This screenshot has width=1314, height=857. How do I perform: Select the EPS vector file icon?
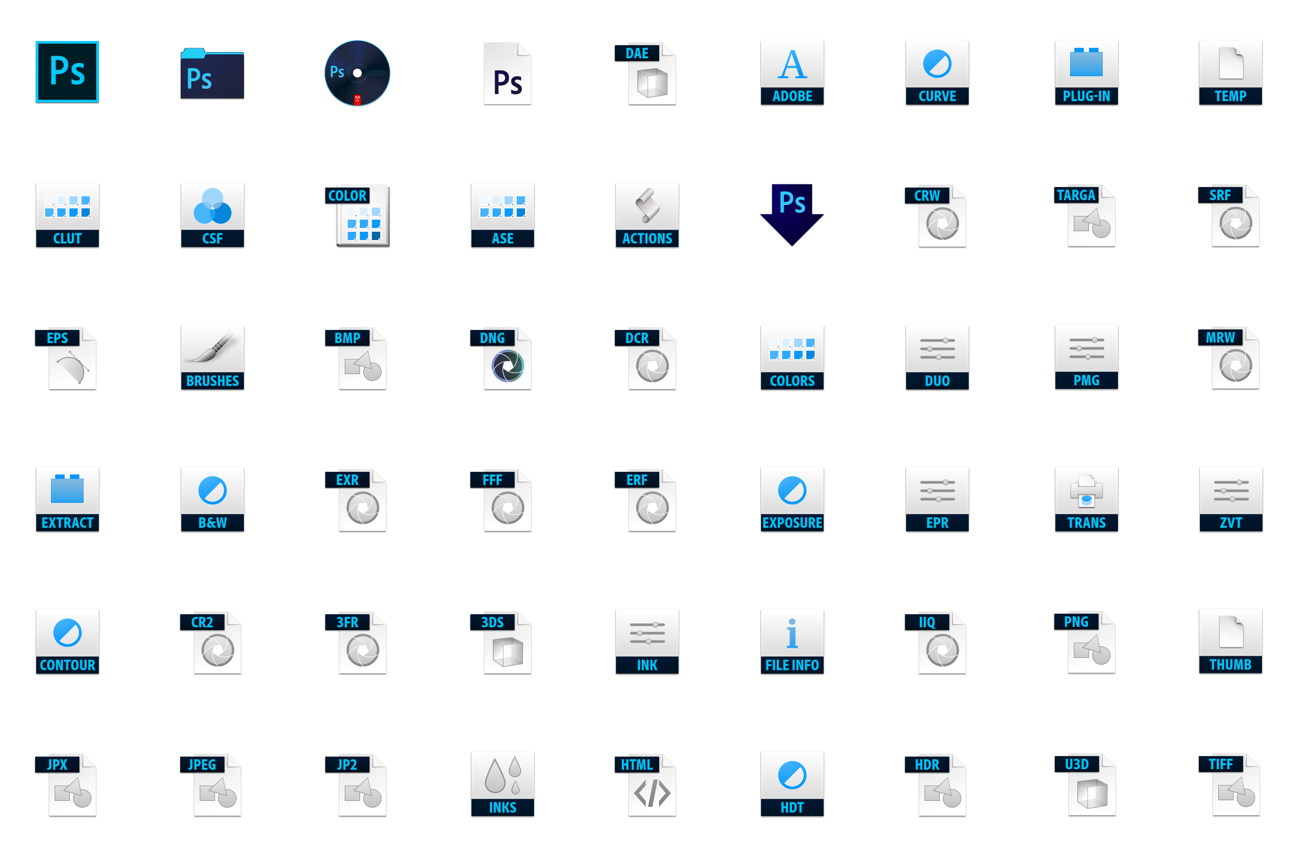(66, 359)
